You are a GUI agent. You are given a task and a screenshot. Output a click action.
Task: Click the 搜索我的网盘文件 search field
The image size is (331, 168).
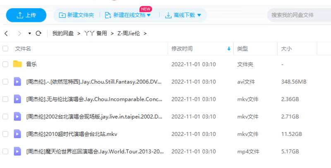298,15
